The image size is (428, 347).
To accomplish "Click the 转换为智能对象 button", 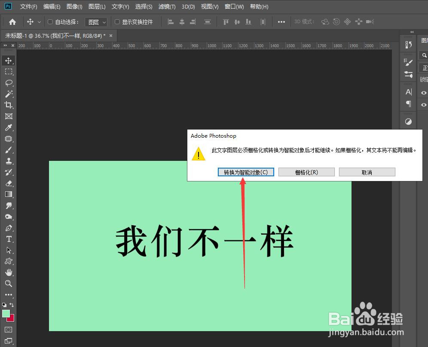I will (245, 172).
